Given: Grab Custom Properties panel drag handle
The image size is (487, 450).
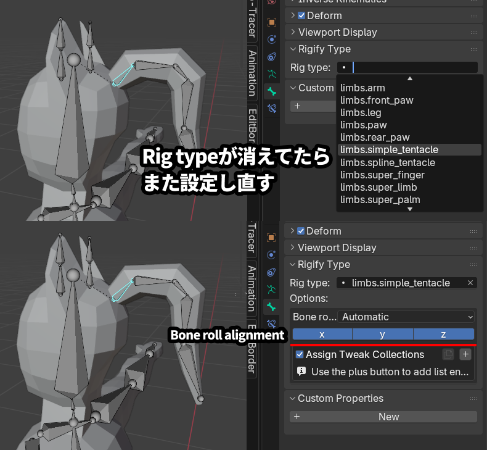Looking at the screenshot, I should click(x=473, y=399).
